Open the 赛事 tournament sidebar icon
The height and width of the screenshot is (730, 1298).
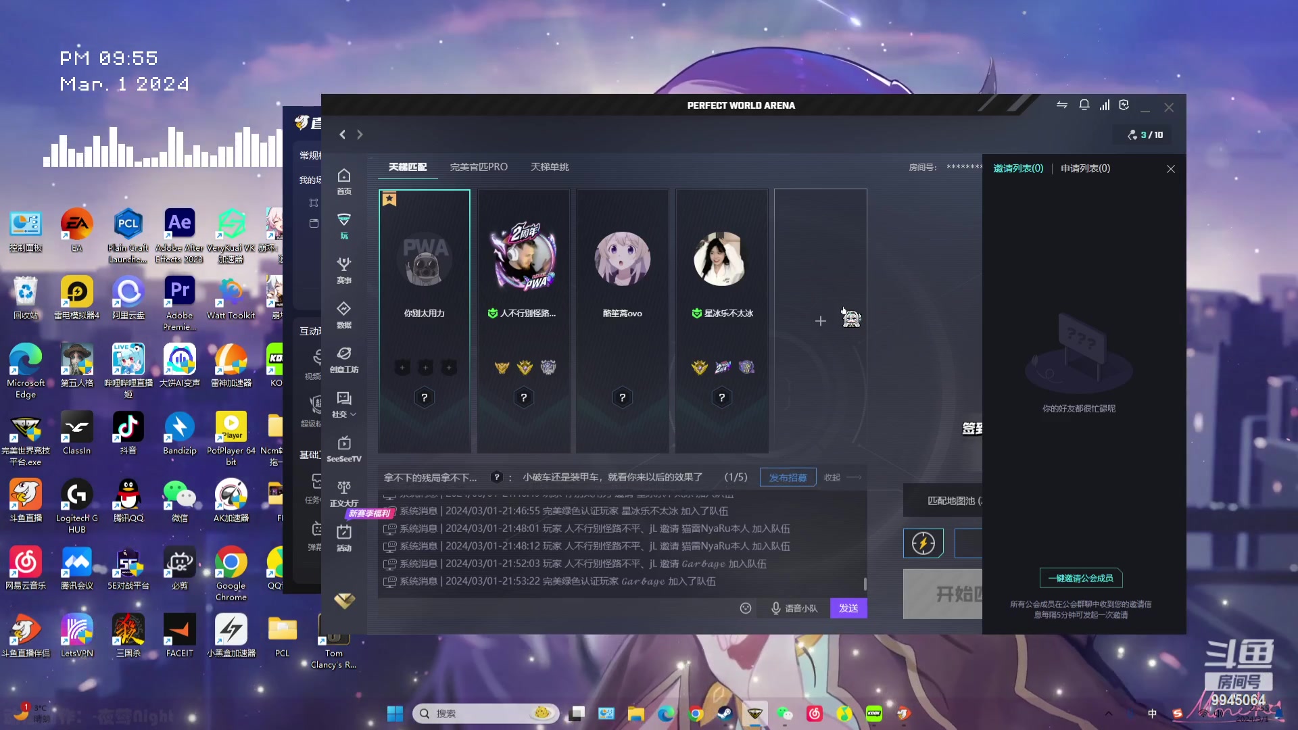(x=344, y=270)
